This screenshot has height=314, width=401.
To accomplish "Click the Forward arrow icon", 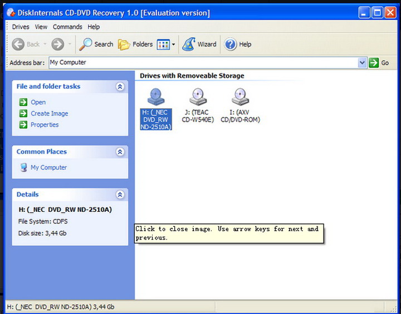I will pyautogui.click(x=58, y=44).
